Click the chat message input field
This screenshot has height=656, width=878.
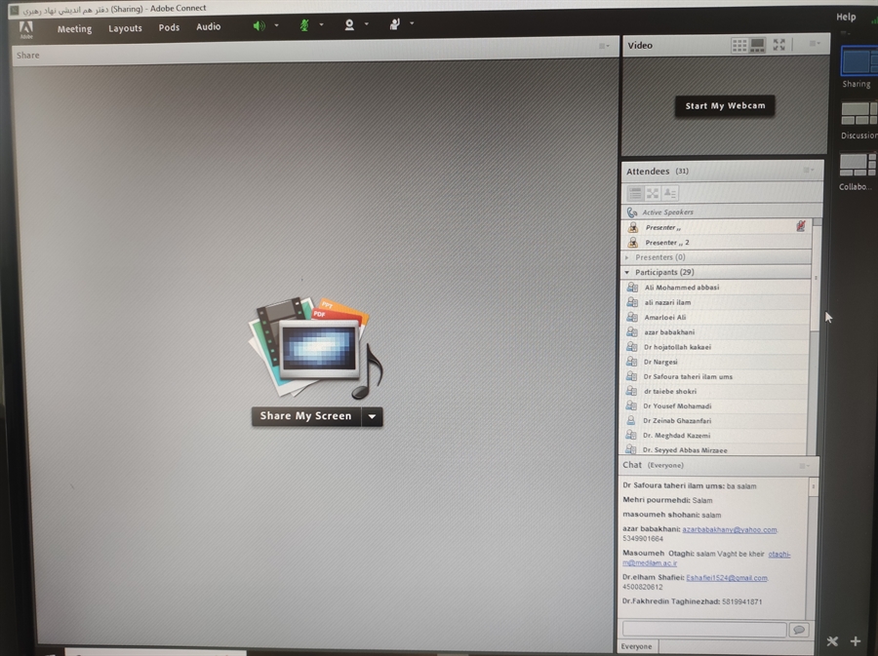(704, 630)
